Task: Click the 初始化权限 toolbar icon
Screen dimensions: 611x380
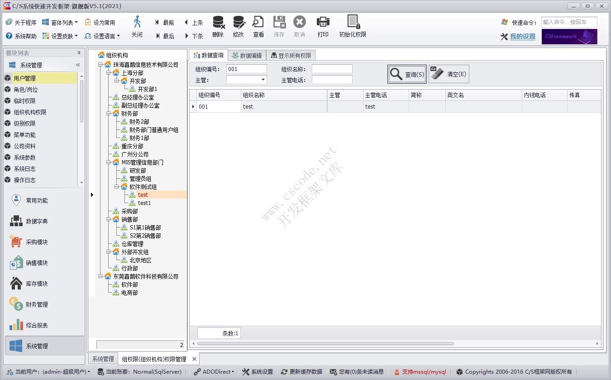Action: 352,26
